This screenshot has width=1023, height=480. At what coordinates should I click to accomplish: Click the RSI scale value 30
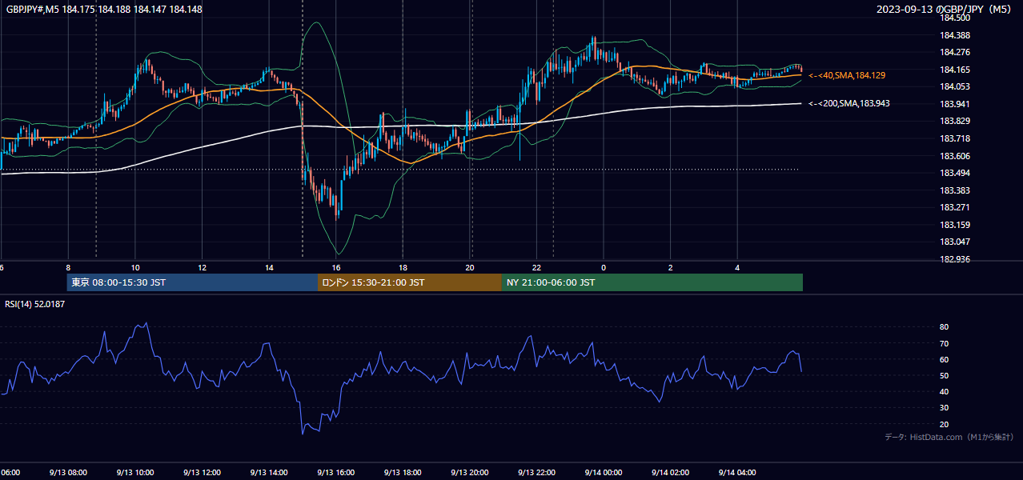pos(945,408)
